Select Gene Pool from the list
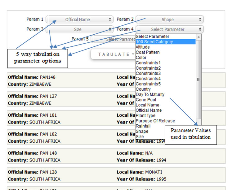Image resolution: width=232 pixels, height=190 pixels. tap(146, 100)
